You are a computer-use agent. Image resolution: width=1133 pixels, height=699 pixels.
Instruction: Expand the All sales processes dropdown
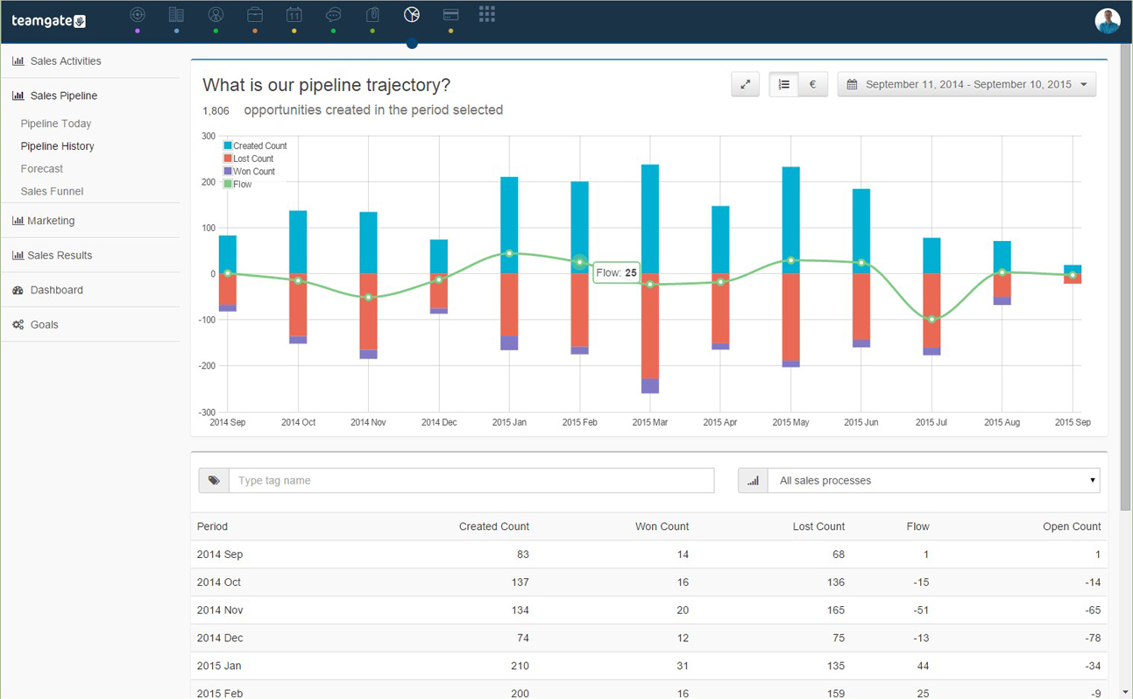click(x=934, y=480)
